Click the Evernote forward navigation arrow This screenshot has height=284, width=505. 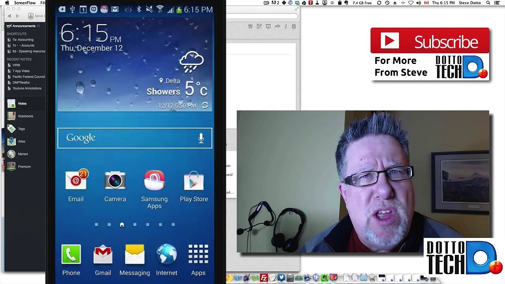pos(17,16)
